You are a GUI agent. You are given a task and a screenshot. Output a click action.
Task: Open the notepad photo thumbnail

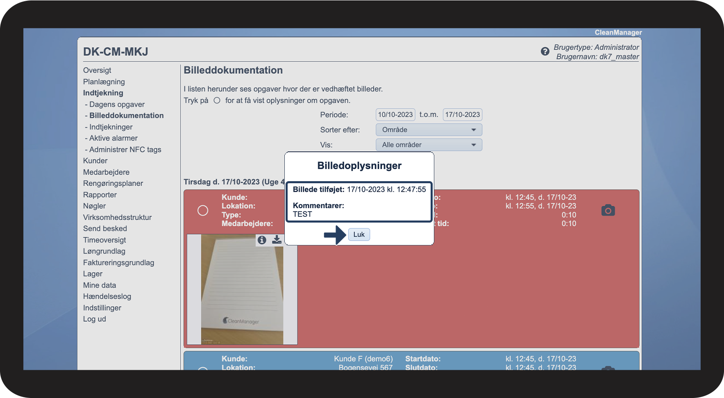[x=242, y=289]
